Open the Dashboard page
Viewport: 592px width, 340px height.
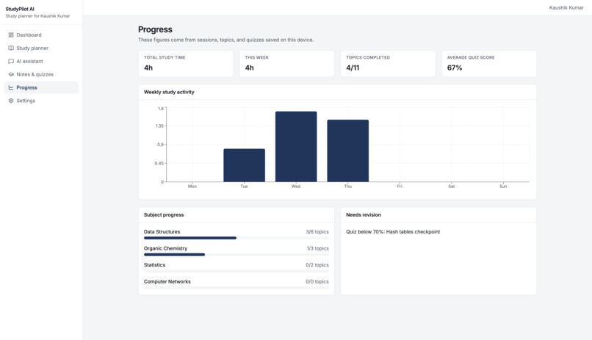pyautogui.click(x=41, y=35)
